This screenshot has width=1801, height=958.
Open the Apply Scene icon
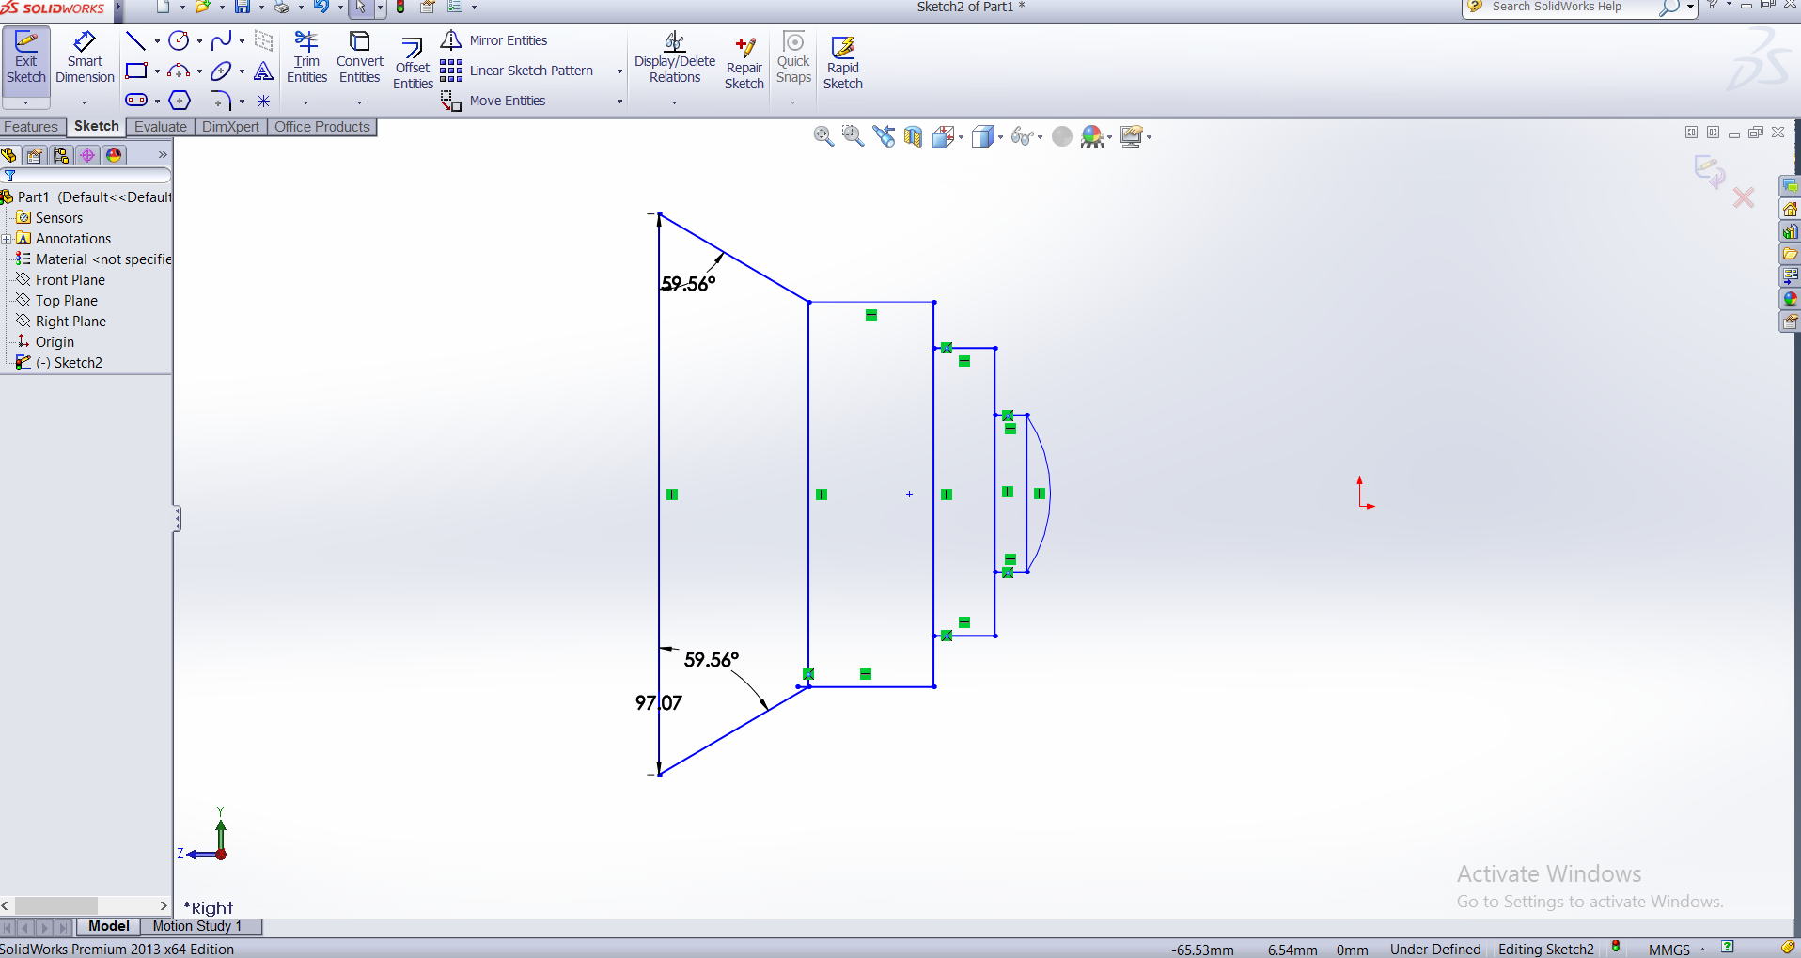tap(1092, 137)
